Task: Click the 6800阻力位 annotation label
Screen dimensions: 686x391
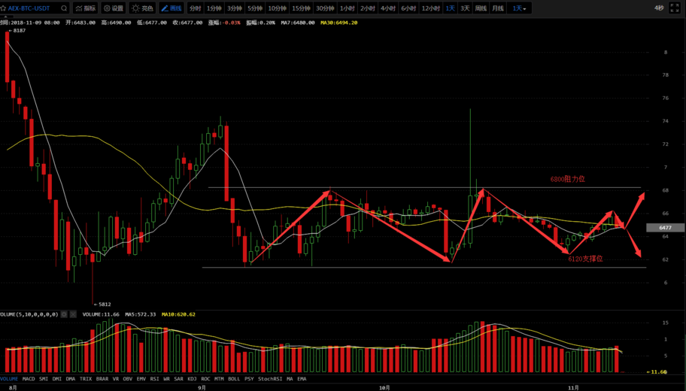Action: point(567,179)
